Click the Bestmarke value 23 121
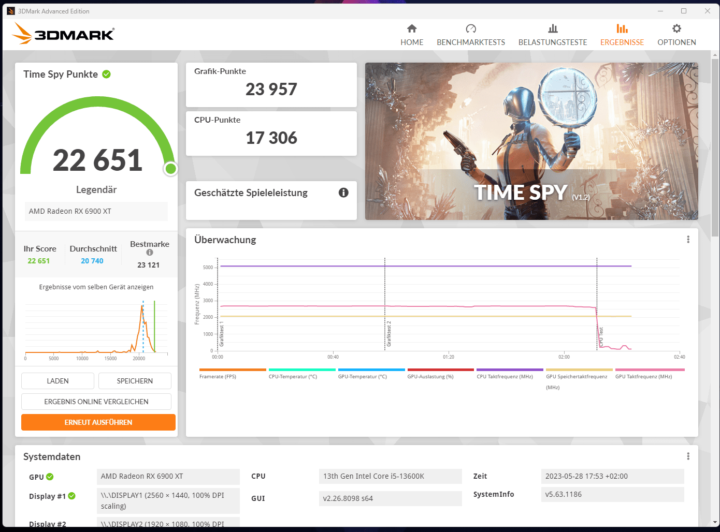 (149, 265)
